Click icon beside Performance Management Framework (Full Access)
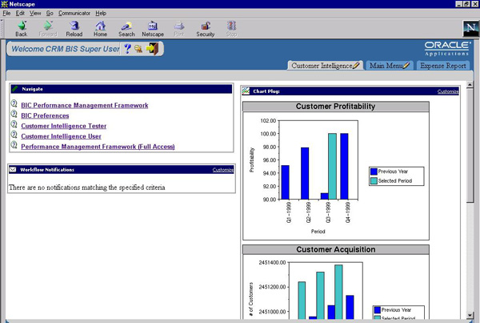This screenshot has width=480, height=323. coord(14,145)
